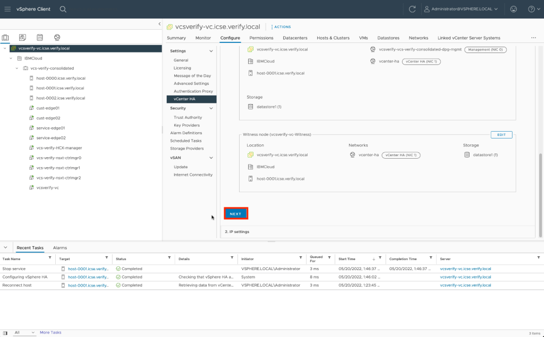This screenshot has width=544, height=337.
Task: Collapse the vSAN section chevron
Action: point(211,158)
